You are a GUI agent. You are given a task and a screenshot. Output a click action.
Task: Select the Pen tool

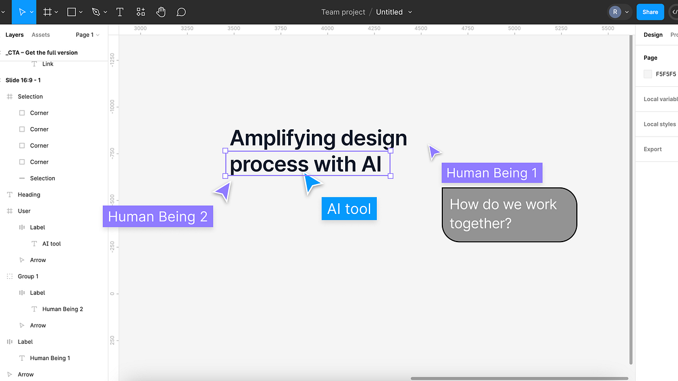(x=95, y=11)
